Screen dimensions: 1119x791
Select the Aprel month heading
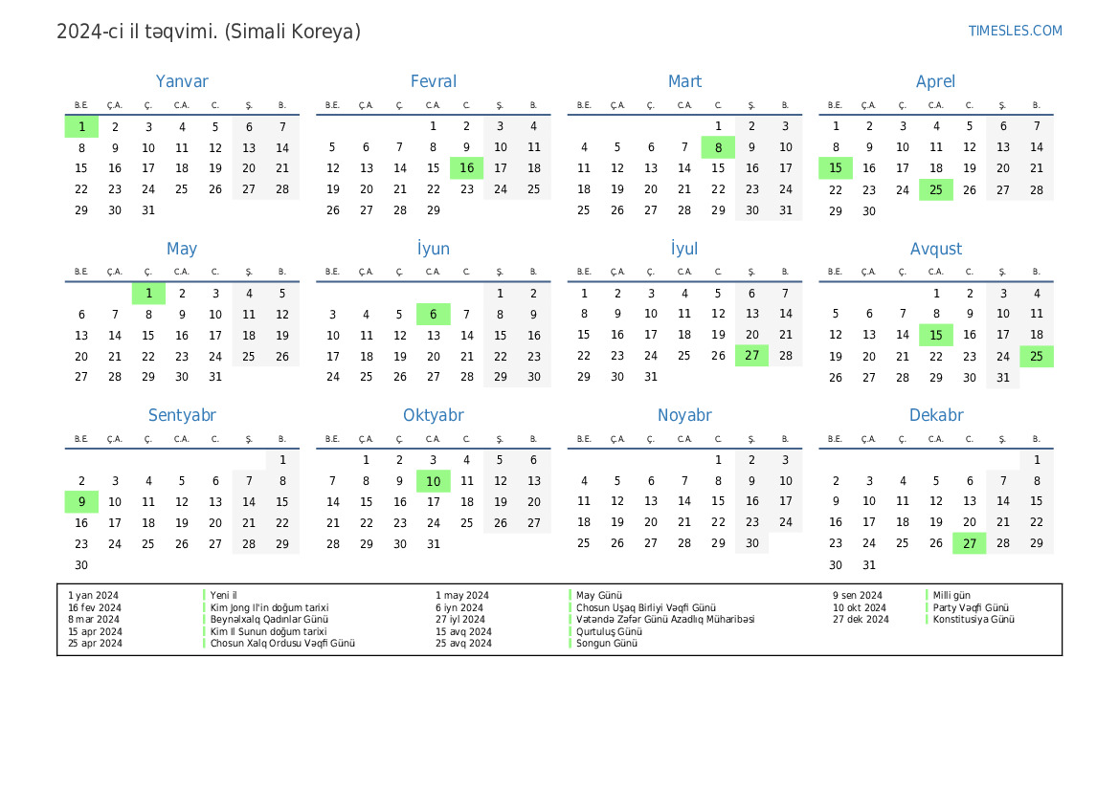(935, 81)
